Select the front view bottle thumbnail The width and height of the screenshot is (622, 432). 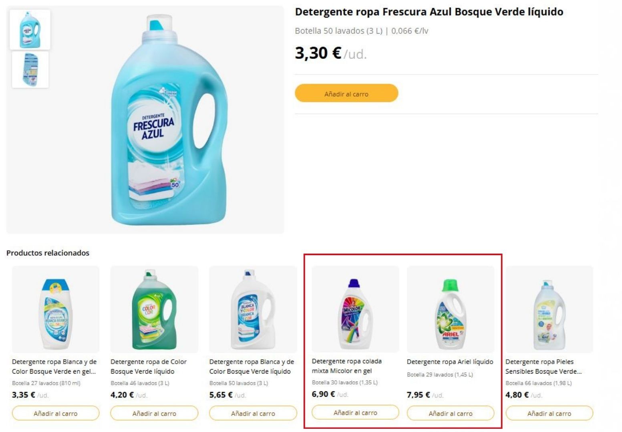click(30, 30)
